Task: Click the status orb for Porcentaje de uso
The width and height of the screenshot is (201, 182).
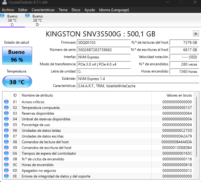Action: pos(6,125)
